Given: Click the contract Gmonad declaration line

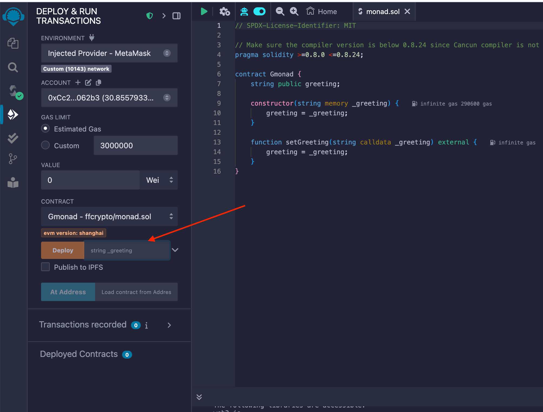Looking at the screenshot, I should click(268, 74).
